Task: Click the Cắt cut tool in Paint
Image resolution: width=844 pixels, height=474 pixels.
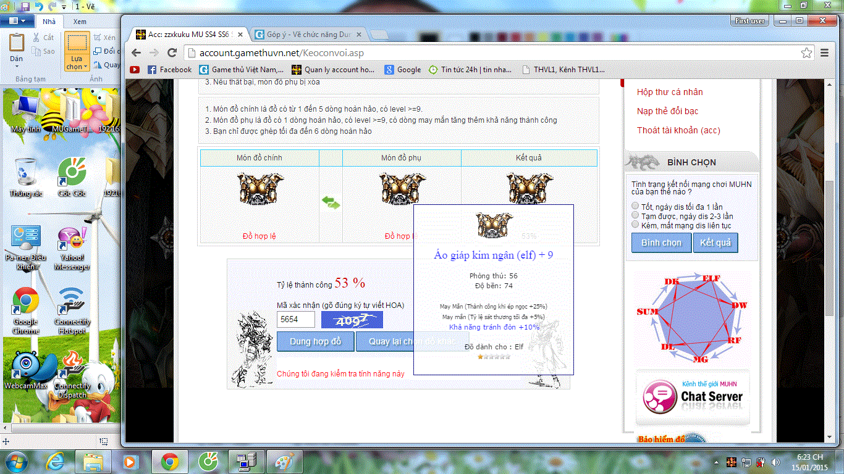Action: [x=43, y=38]
